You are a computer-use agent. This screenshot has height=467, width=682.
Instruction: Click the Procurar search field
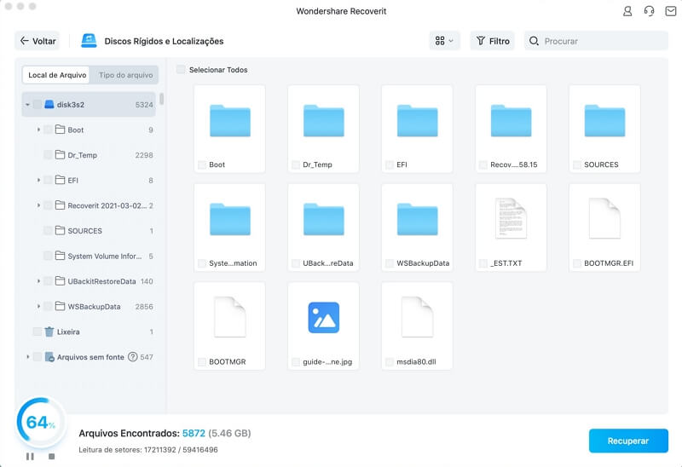pyautogui.click(x=596, y=41)
